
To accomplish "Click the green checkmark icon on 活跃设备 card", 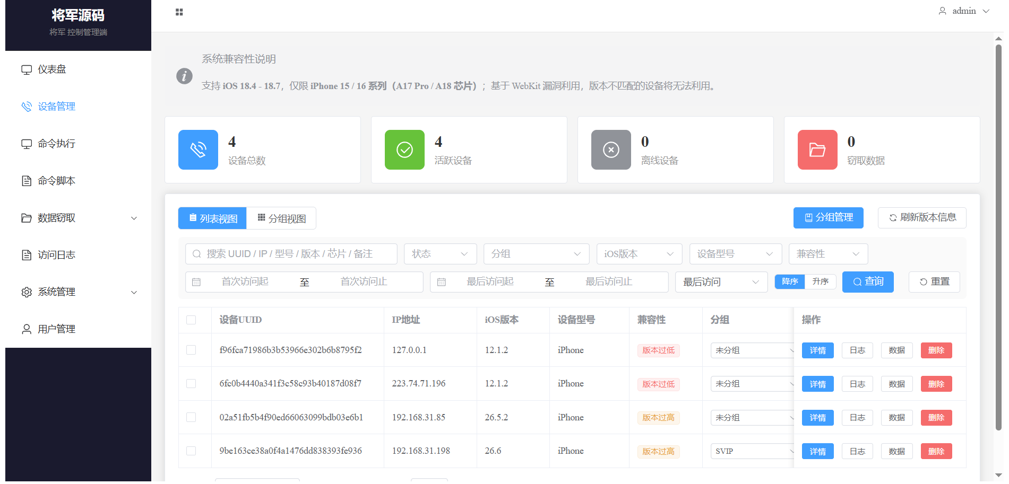I will click(x=404, y=149).
